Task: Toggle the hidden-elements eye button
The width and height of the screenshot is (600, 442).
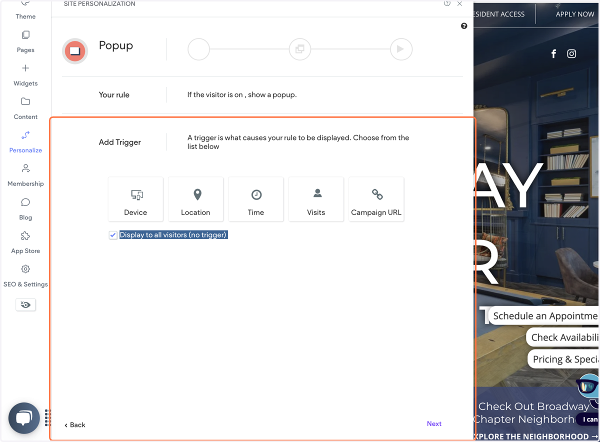Action: click(25, 304)
